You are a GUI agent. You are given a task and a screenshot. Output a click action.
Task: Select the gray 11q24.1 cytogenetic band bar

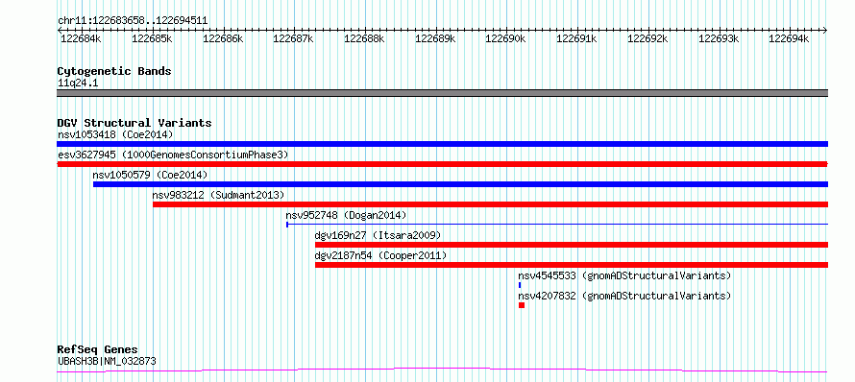coord(442,93)
